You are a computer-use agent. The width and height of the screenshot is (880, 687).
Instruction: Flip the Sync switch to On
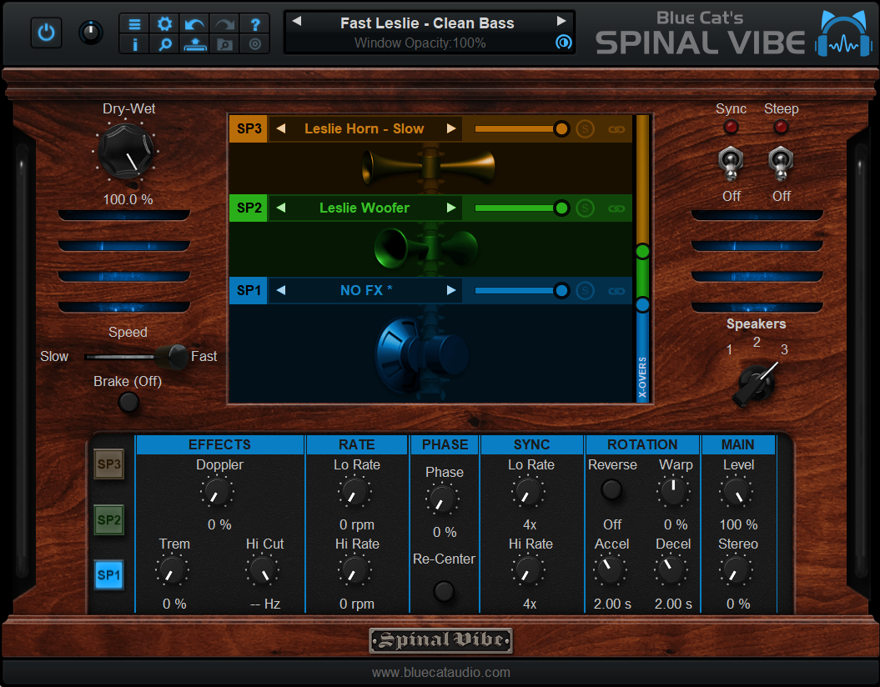coord(731,164)
